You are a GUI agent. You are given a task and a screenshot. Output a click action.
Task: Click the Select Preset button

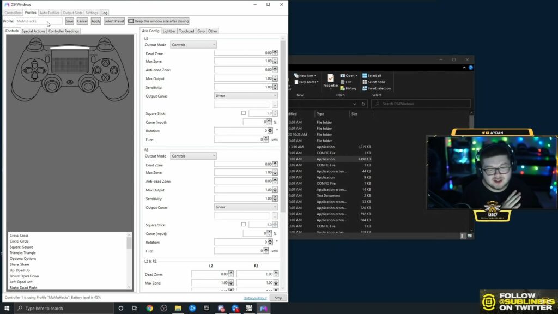[114, 21]
